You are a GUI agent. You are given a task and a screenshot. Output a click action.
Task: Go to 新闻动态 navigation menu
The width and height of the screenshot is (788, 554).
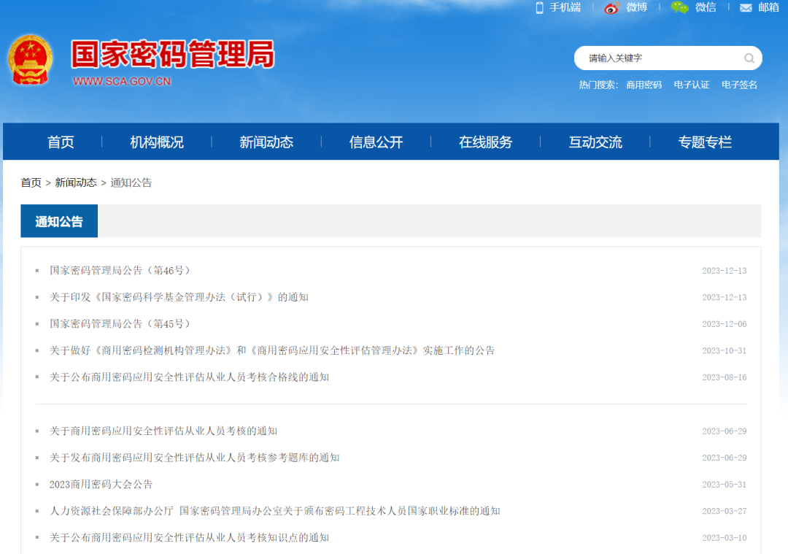[266, 142]
